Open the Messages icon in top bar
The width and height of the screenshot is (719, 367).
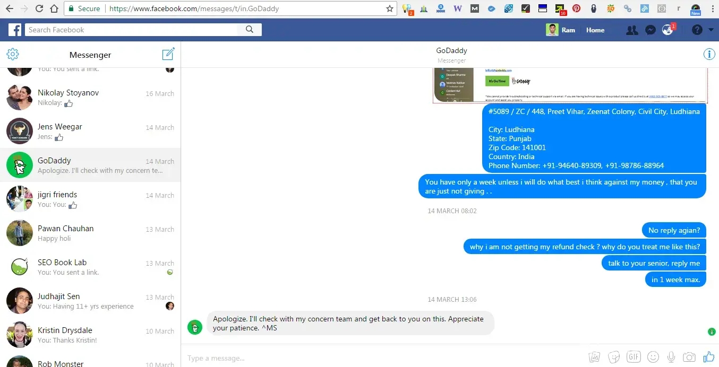(650, 30)
